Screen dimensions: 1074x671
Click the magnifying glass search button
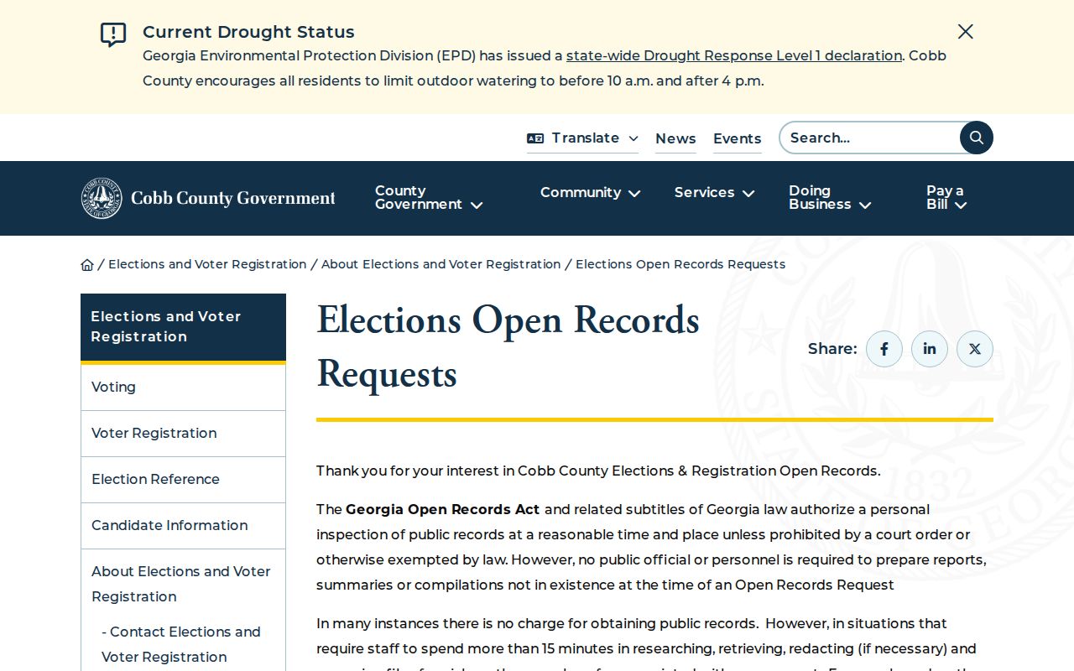(977, 138)
